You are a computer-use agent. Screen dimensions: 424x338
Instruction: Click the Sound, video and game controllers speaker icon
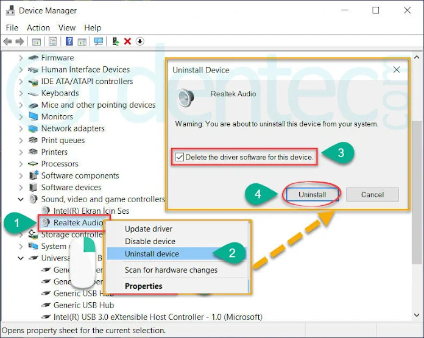click(x=34, y=199)
